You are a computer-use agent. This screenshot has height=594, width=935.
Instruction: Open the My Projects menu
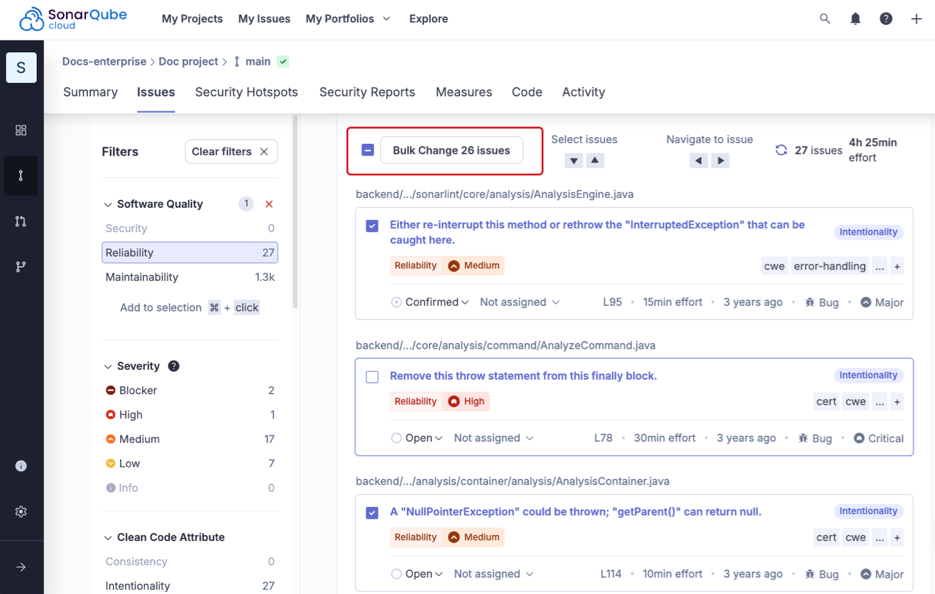click(192, 19)
